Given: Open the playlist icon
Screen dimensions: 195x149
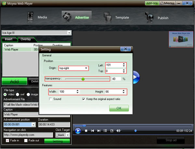Looking at the screenshot, I should click(x=105, y=131).
